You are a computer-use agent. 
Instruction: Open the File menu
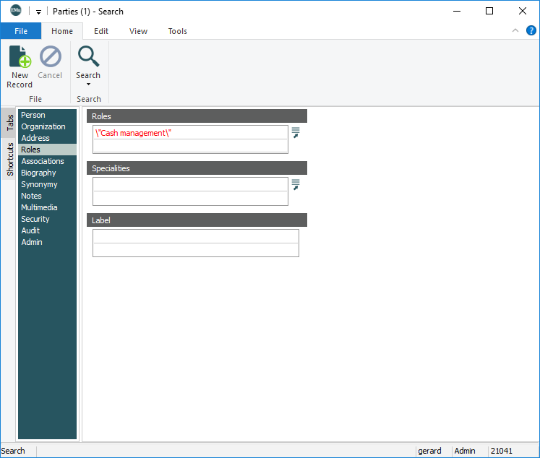pos(21,31)
